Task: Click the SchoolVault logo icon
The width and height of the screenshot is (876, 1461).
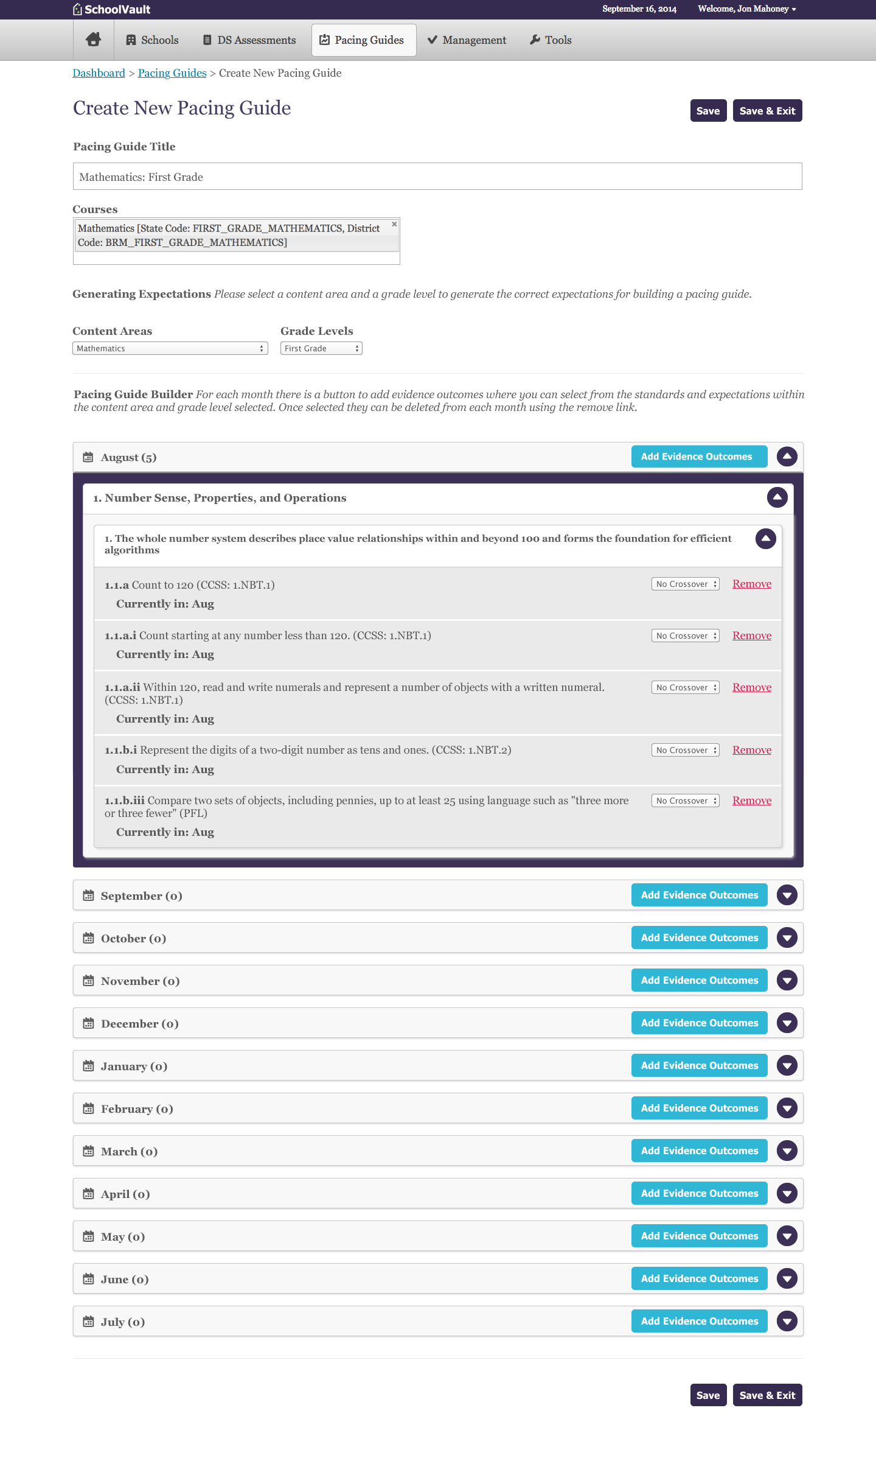Action: (x=77, y=9)
